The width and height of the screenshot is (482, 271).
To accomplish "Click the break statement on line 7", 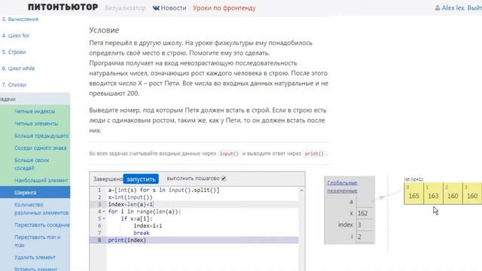I will (x=142, y=233).
